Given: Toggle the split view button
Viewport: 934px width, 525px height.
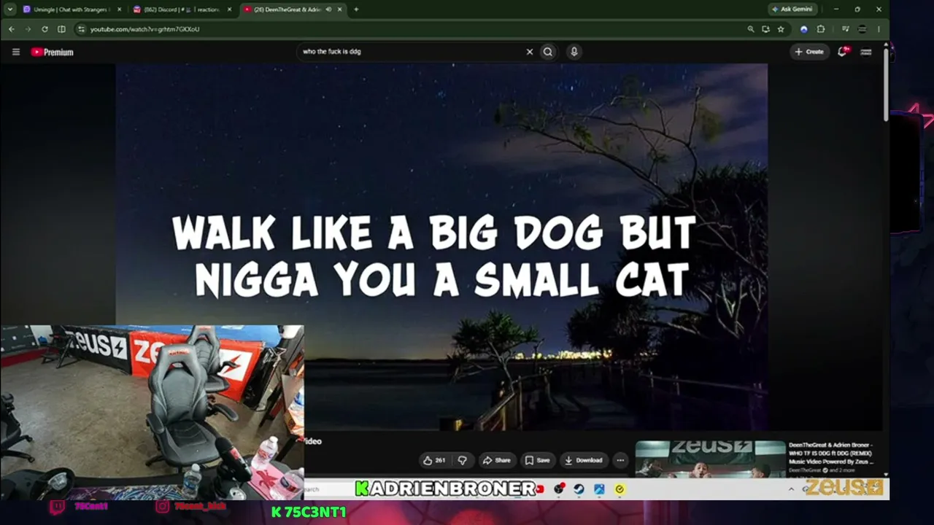Looking at the screenshot, I should point(61,29).
